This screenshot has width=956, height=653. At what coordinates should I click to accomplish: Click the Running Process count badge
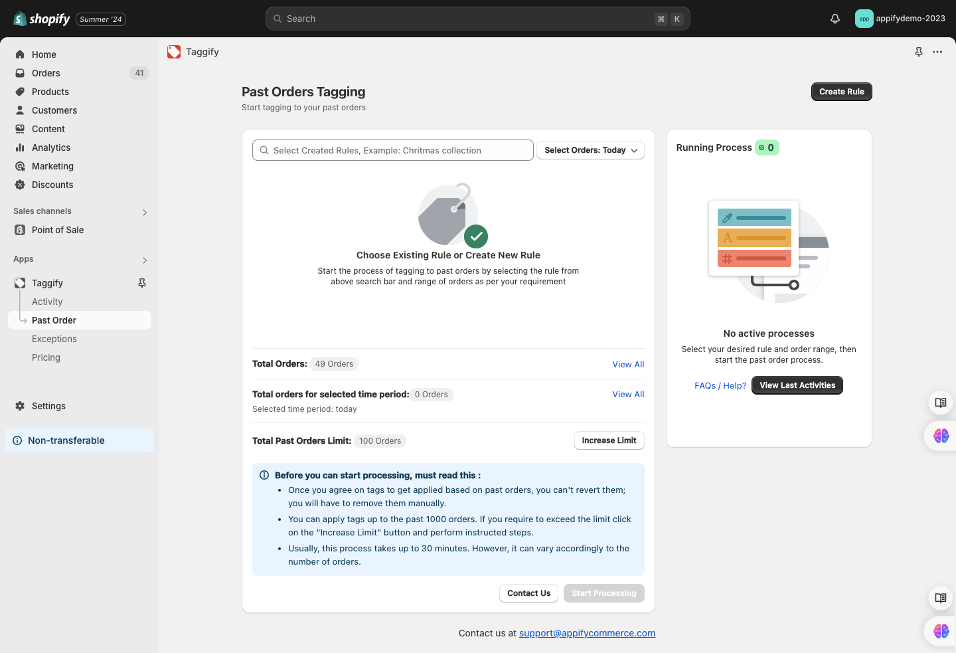point(767,147)
